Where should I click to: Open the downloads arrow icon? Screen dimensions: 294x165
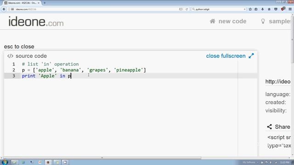point(262,9)
